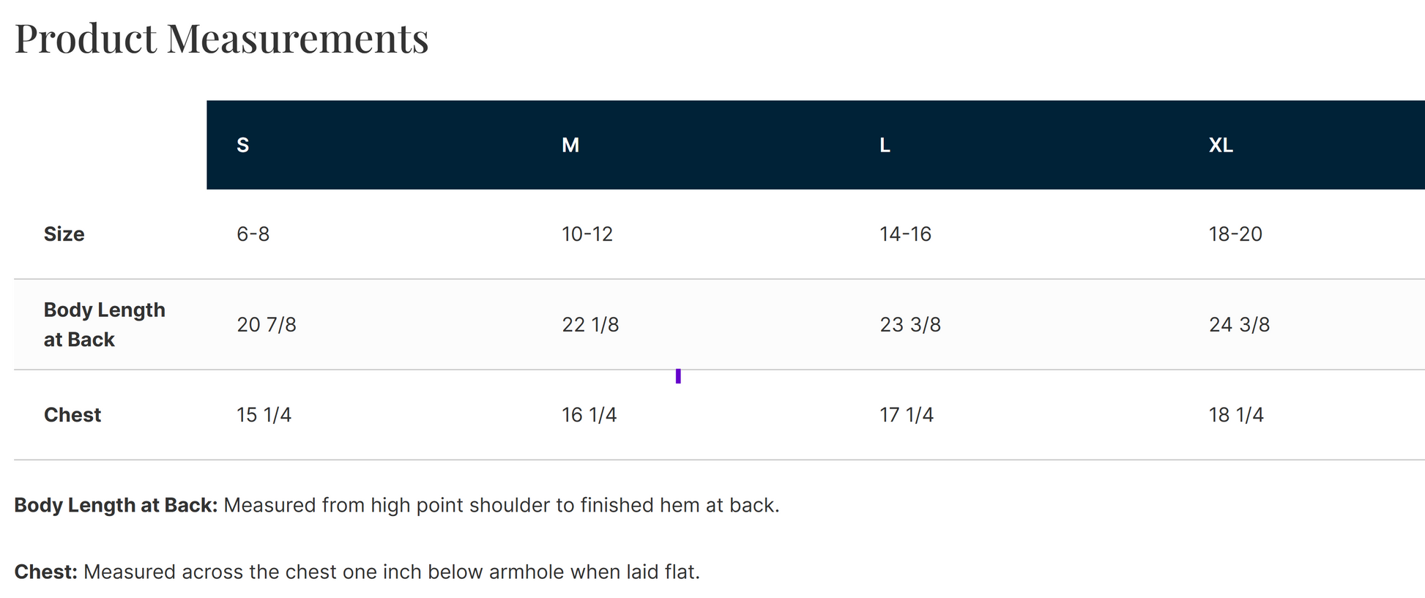
Task: Select the 18-20 size cell
Action: click(x=1235, y=234)
